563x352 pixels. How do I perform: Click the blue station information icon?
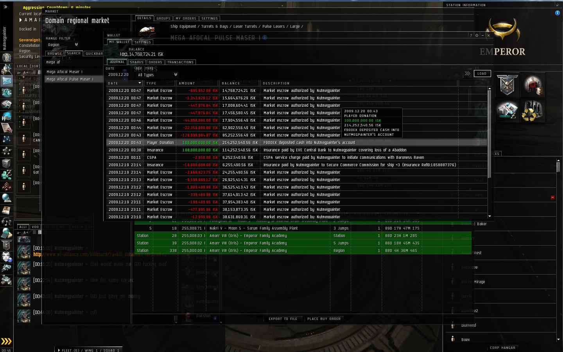[557, 13]
